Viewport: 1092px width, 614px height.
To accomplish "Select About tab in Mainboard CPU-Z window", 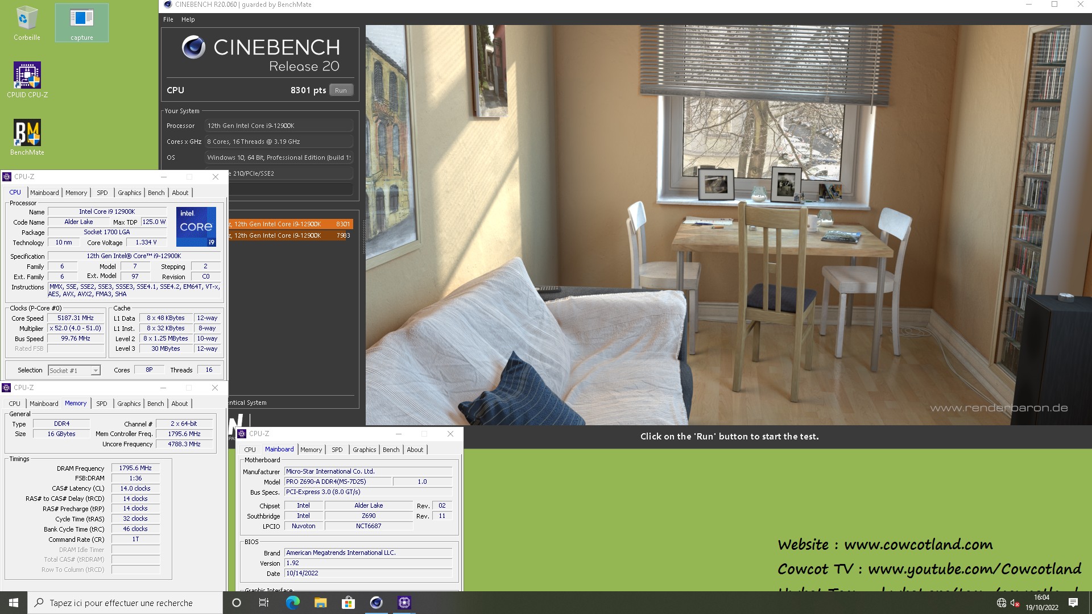I will (415, 450).
